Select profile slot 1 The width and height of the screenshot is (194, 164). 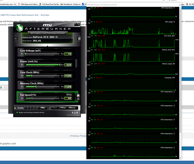pyautogui.click(x=26, y=108)
